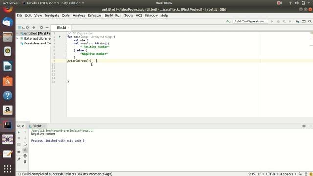The width and height of the screenshot is (313, 176).
Task: Click the Restore Layout icon in Run panel
Action: [19, 152]
